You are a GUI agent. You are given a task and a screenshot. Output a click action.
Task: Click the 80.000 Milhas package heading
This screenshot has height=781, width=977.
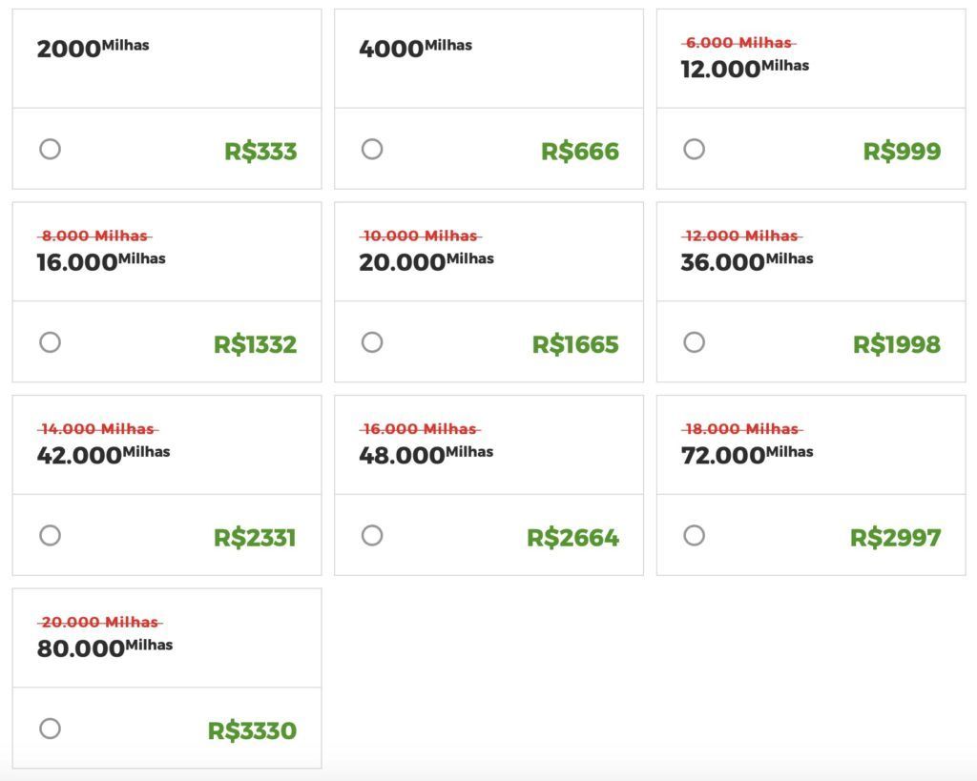pos(105,647)
